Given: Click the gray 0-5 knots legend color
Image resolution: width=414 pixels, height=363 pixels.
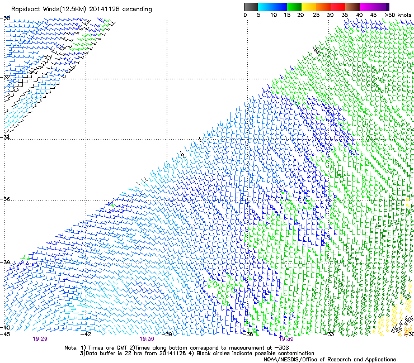Looking at the screenshot, I should click(251, 7).
